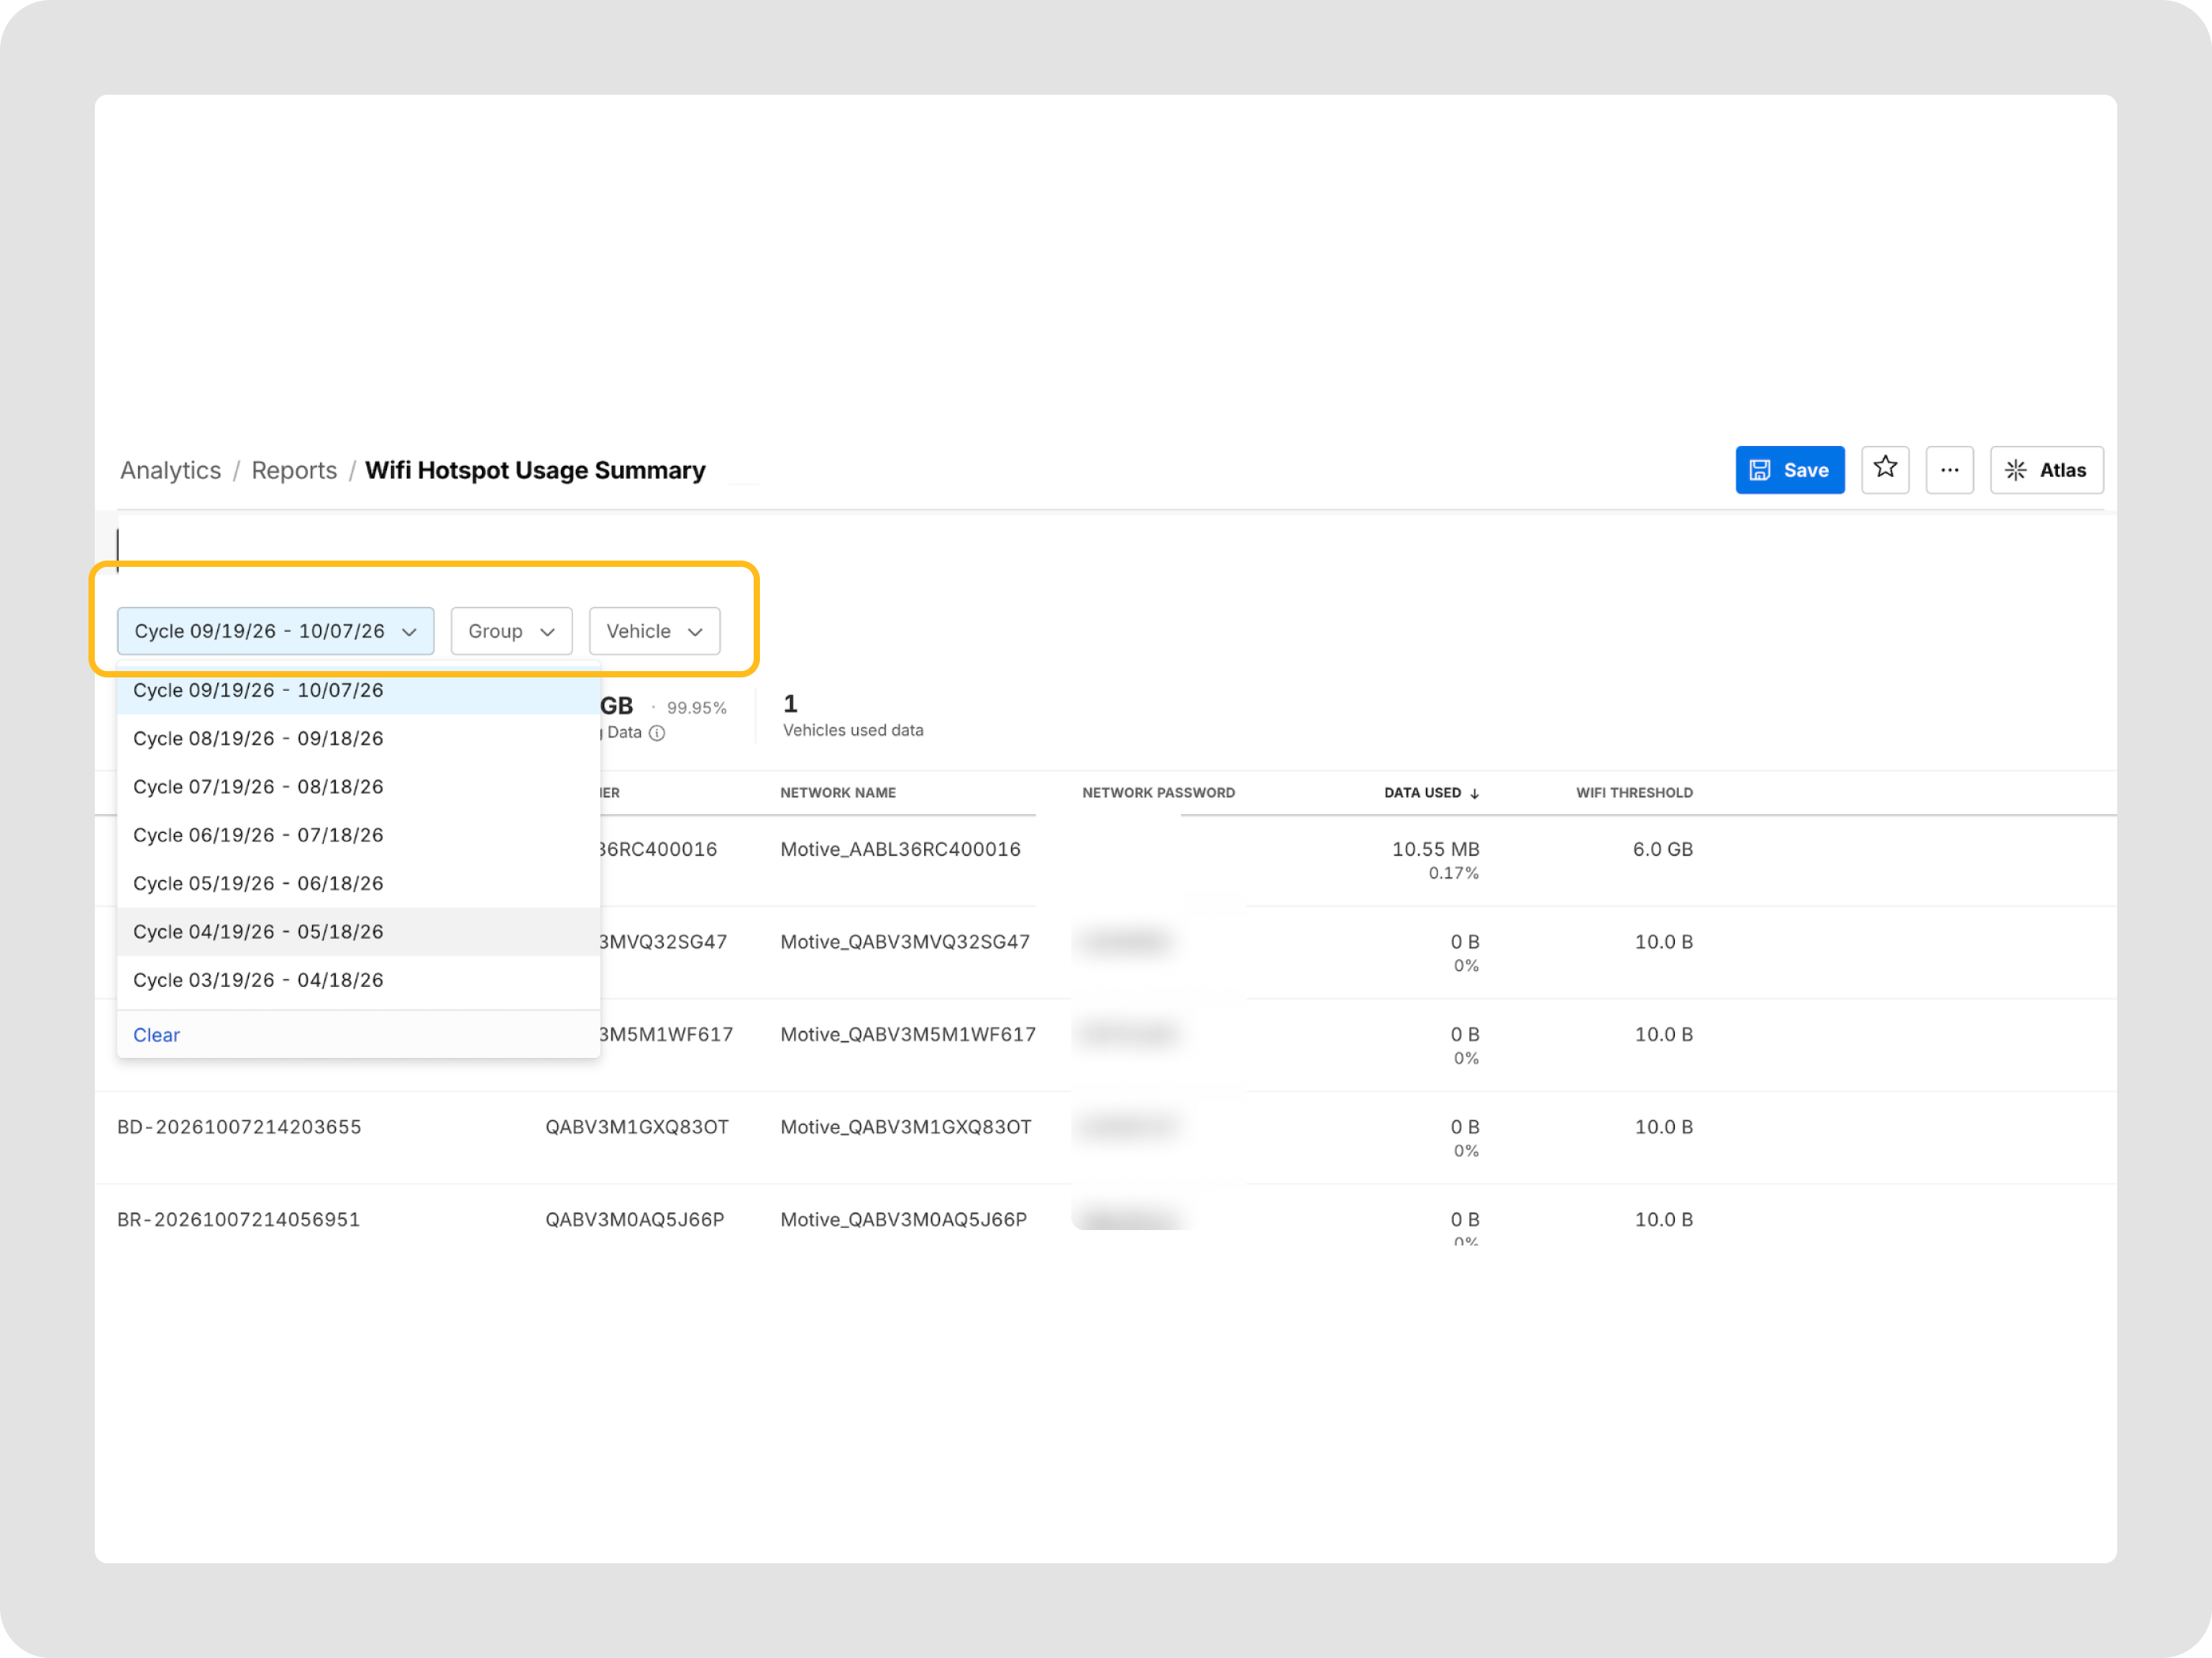Open the three-dot more options menu

1949,470
